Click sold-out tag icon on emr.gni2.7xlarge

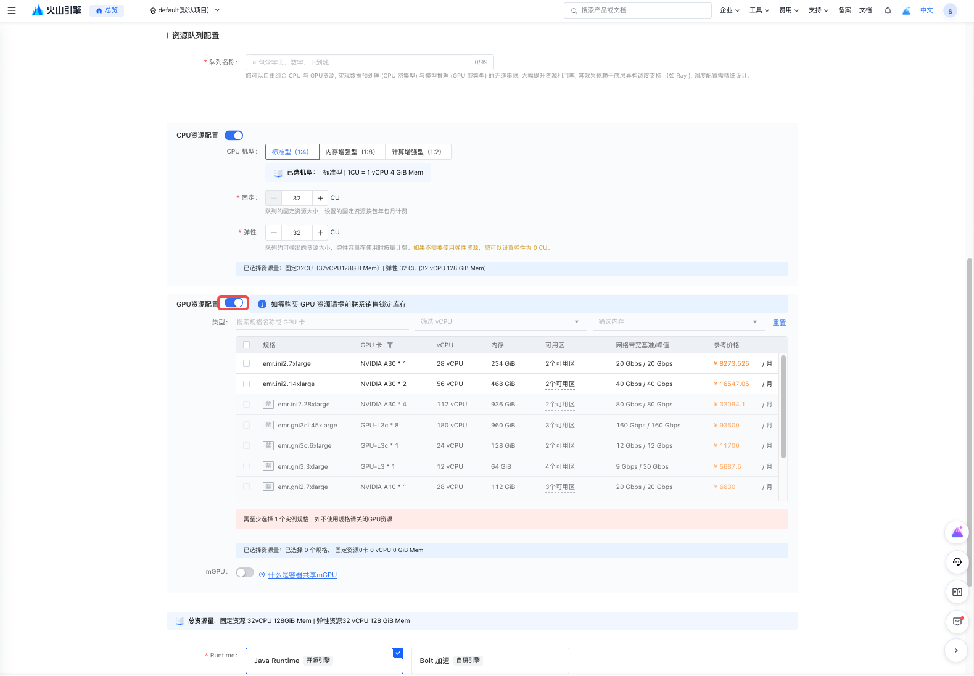coord(268,487)
